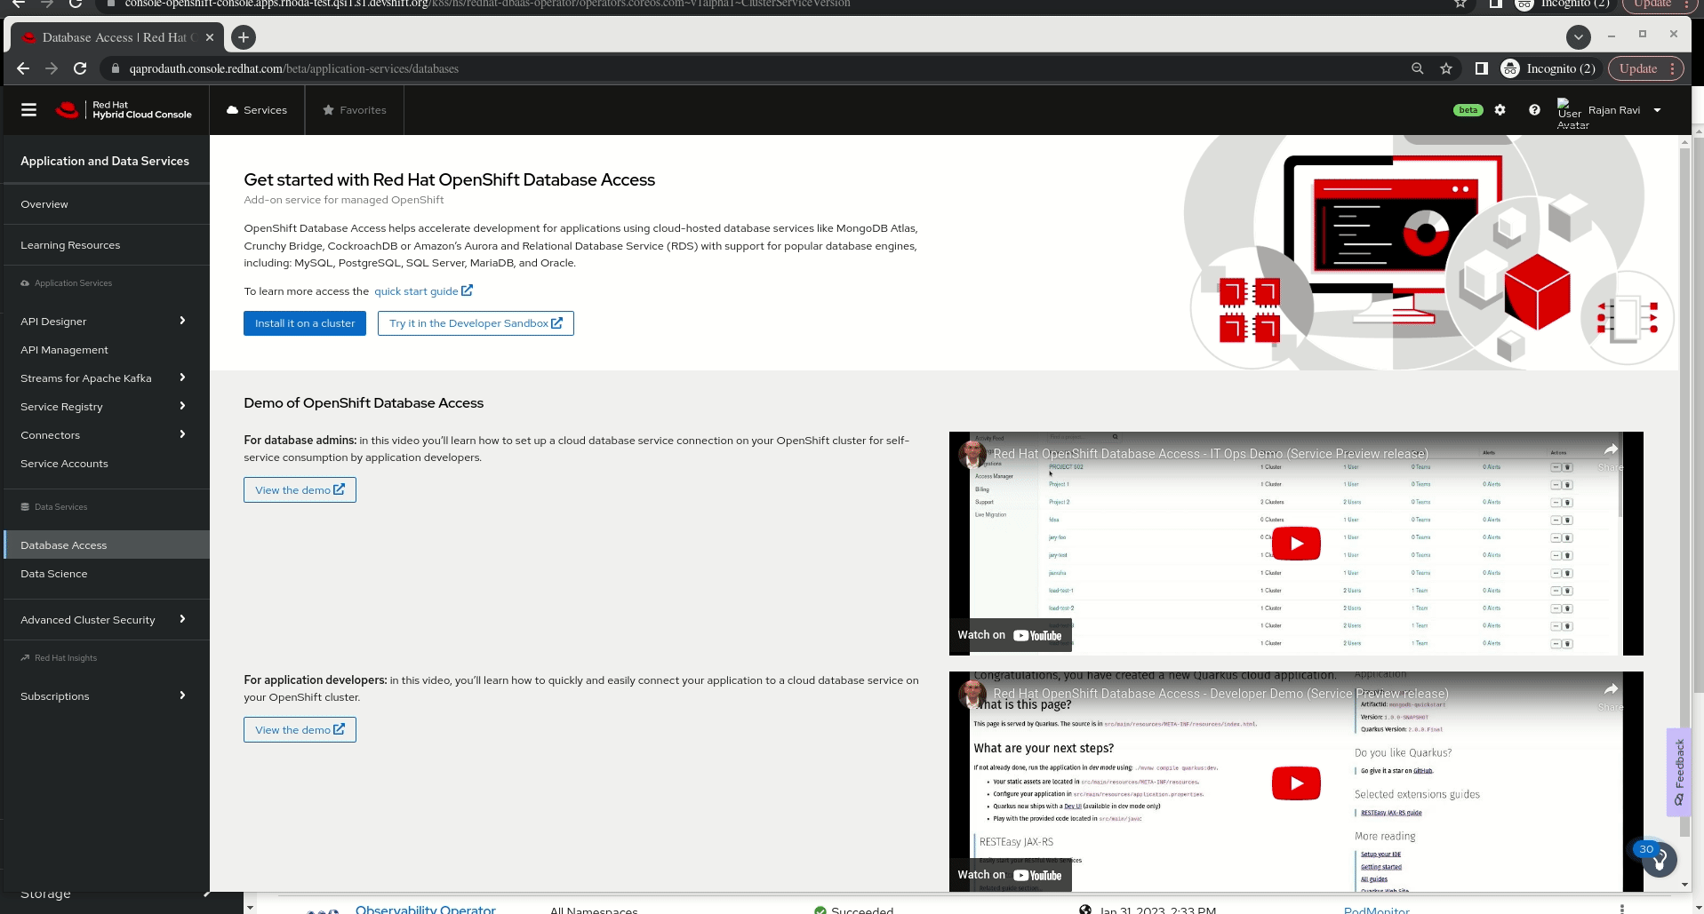Click the zoom magnifier in address bar
The width and height of the screenshot is (1704, 914).
point(1418,68)
